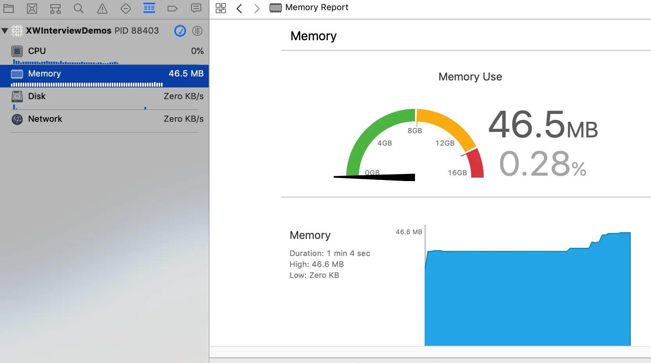Image resolution: width=651 pixels, height=363 pixels.
Task: Select the Memory label in the sidebar
Action: (x=45, y=74)
